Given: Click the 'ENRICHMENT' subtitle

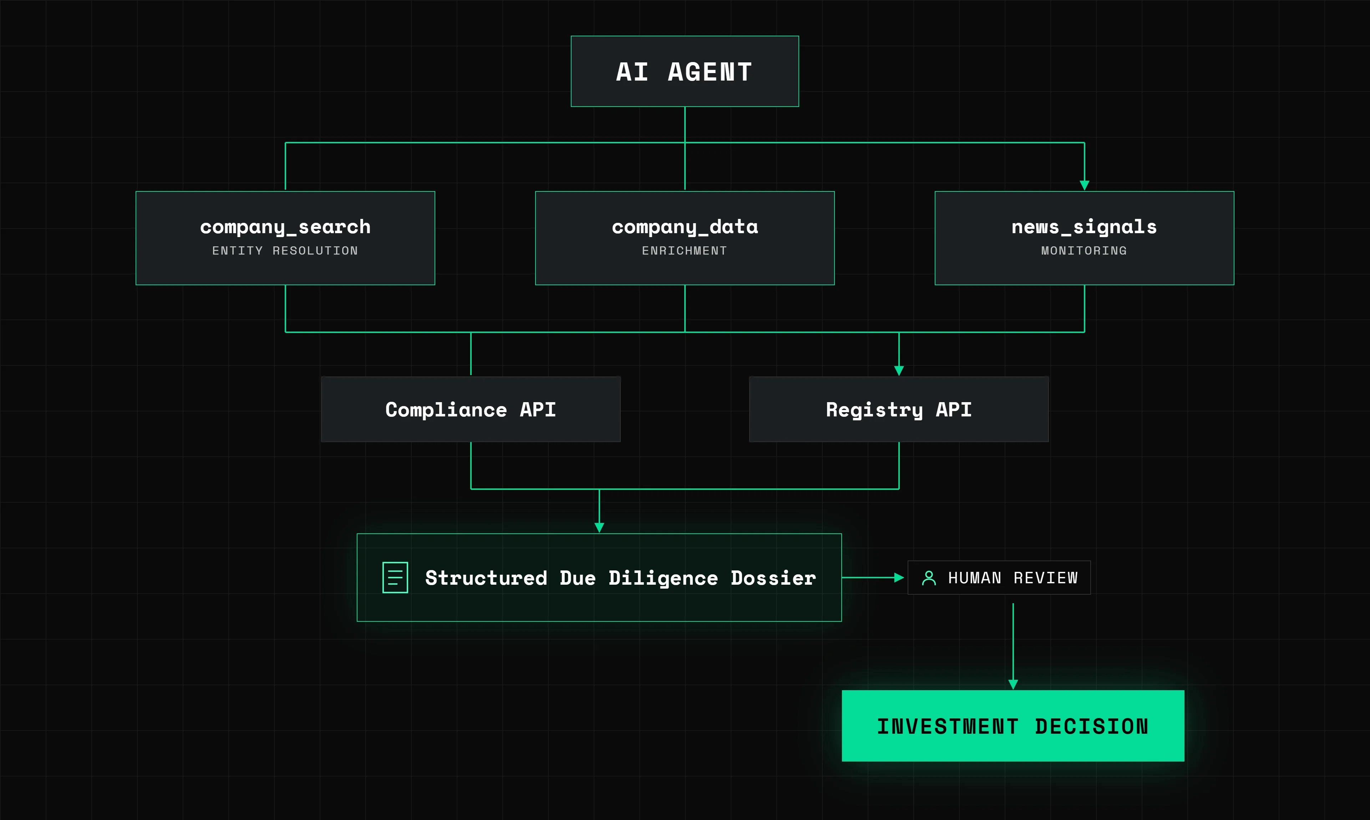Looking at the screenshot, I should tap(684, 251).
